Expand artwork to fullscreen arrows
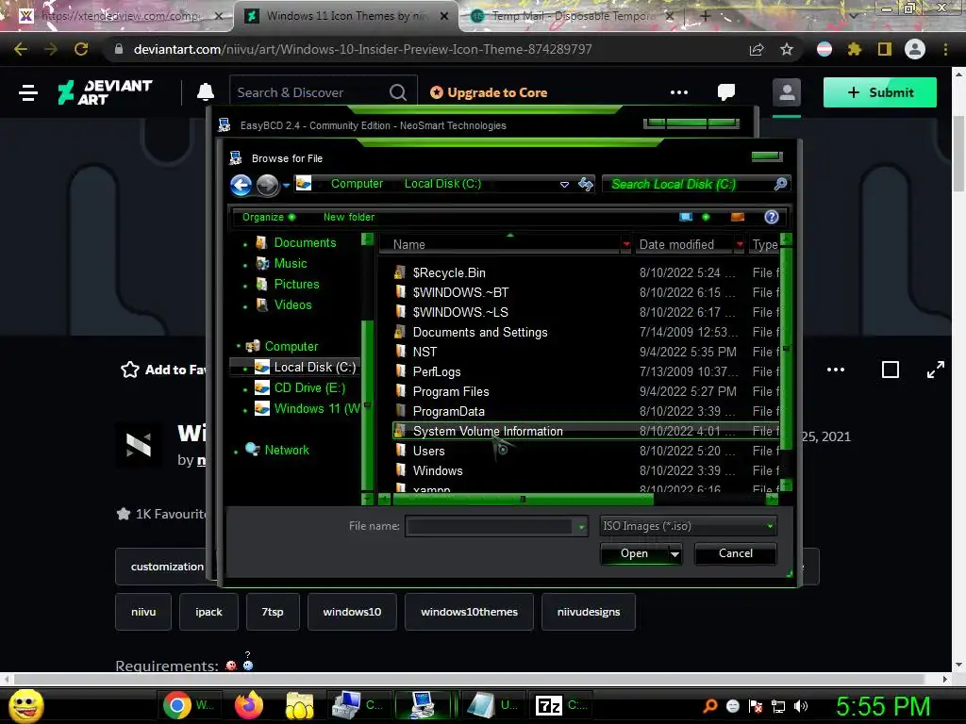Viewport: 966px width, 724px height. tap(935, 370)
